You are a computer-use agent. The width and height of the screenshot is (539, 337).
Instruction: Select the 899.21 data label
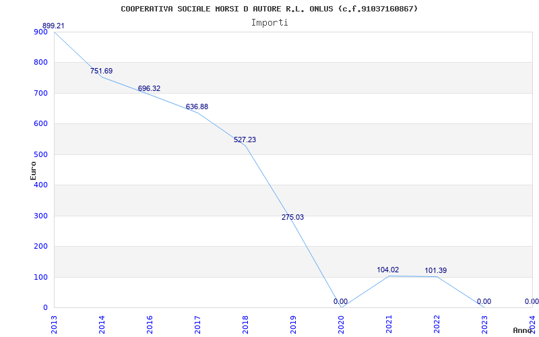(53, 26)
